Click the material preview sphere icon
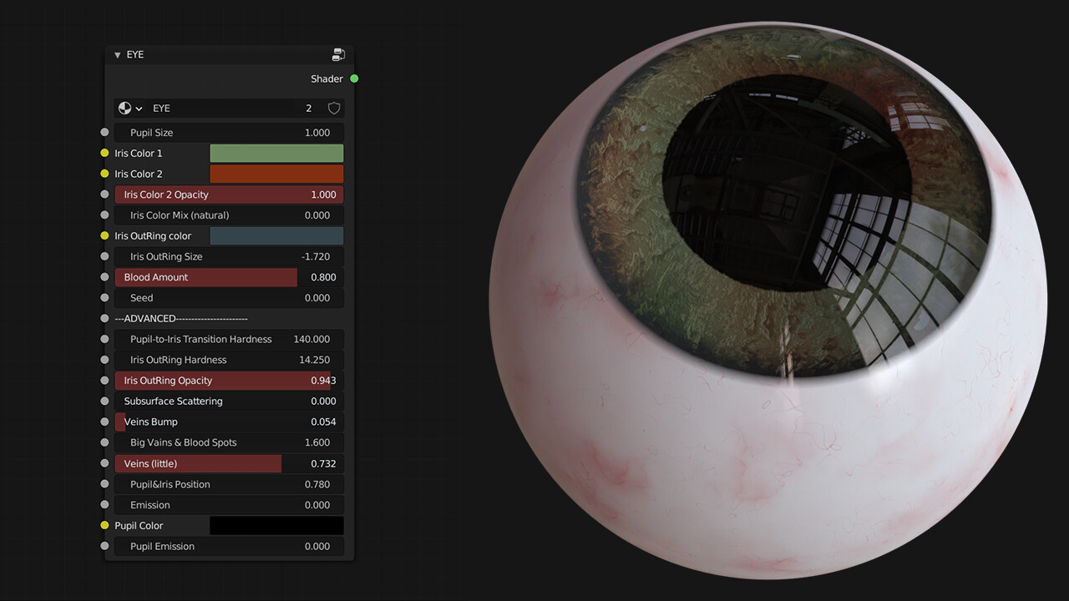This screenshot has height=601, width=1069. 125,108
